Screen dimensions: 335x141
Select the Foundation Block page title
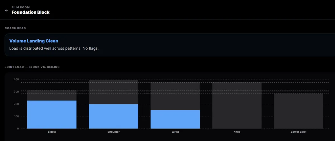(30, 12)
